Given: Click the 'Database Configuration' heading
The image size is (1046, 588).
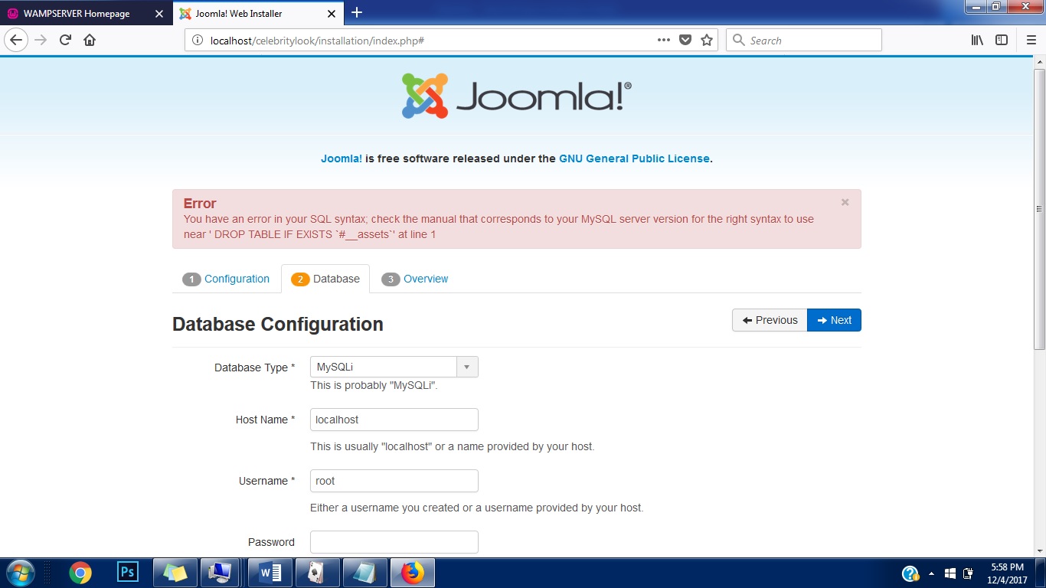Looking at the screenshot, I should pyautogui.click(x=278, y=324).
